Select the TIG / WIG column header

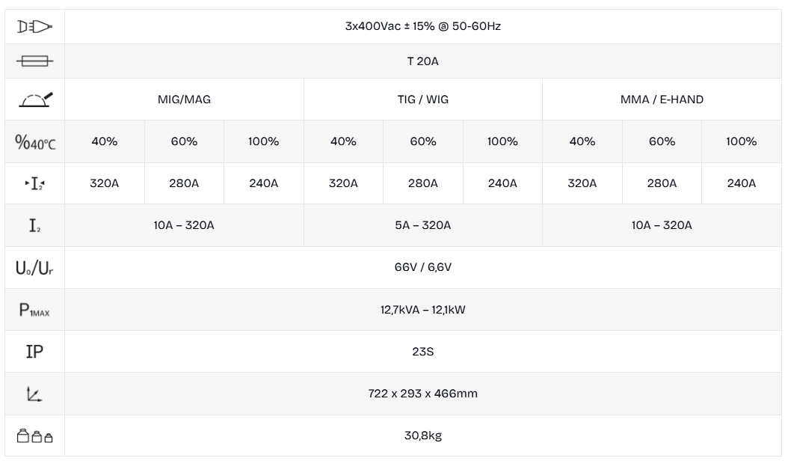click(x=422, y=99)
